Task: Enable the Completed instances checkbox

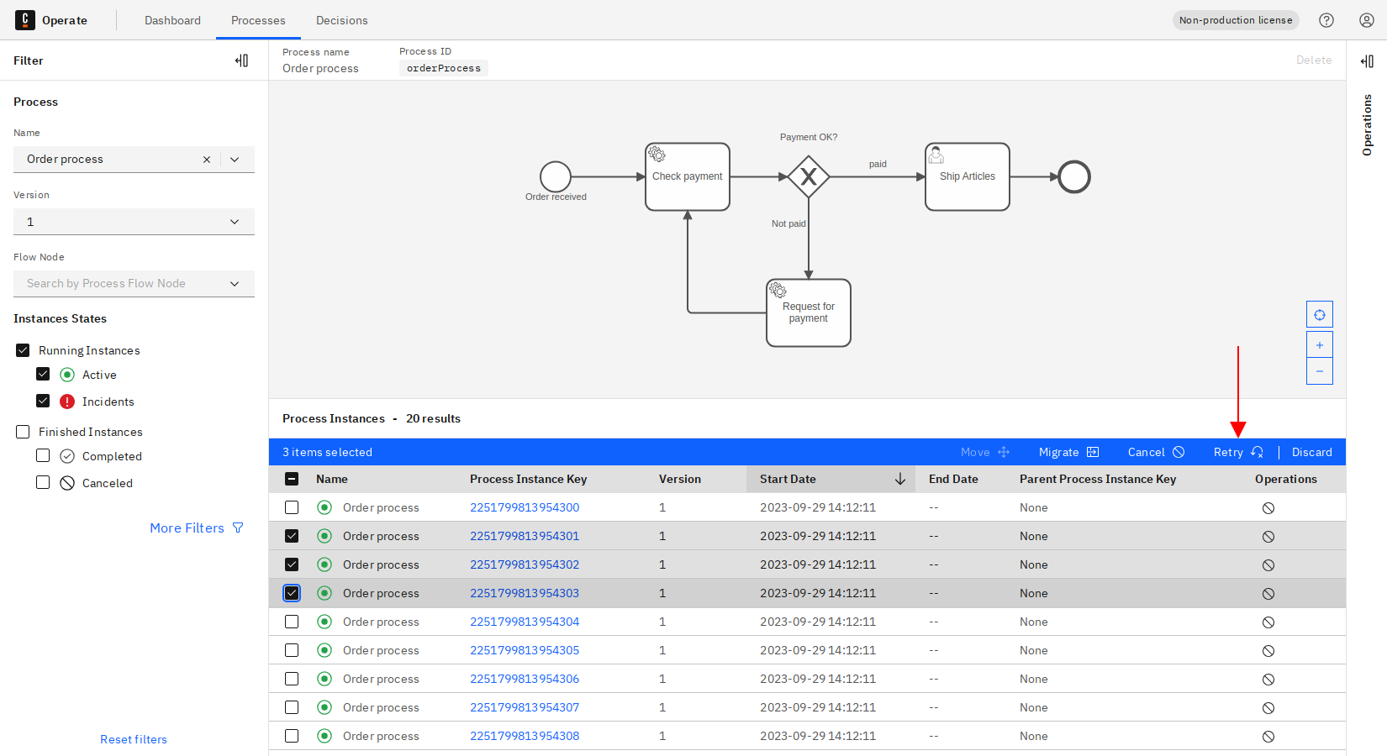Action: (43, 456)
